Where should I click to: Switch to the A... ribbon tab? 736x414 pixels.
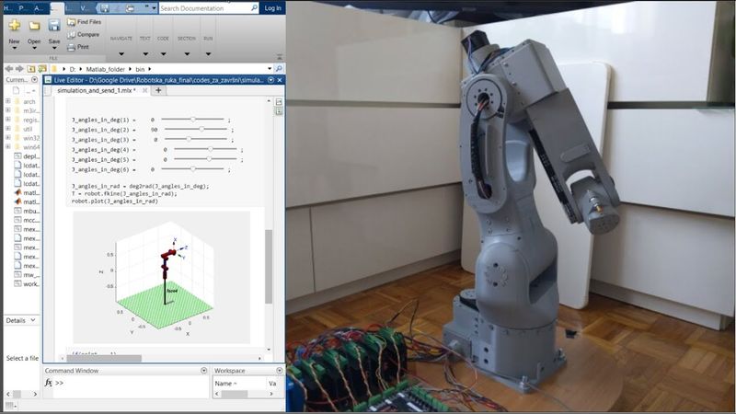tap(40, 8)
